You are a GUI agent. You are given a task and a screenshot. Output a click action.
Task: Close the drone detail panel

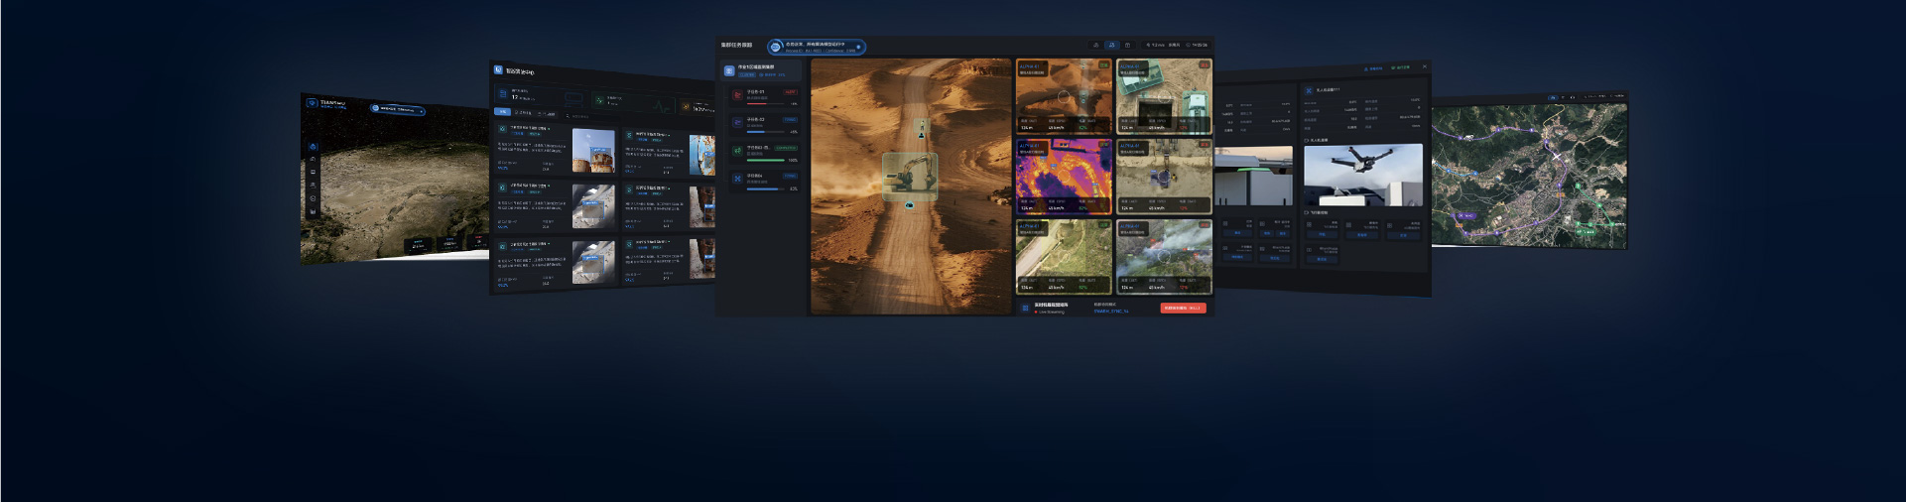1425,67
